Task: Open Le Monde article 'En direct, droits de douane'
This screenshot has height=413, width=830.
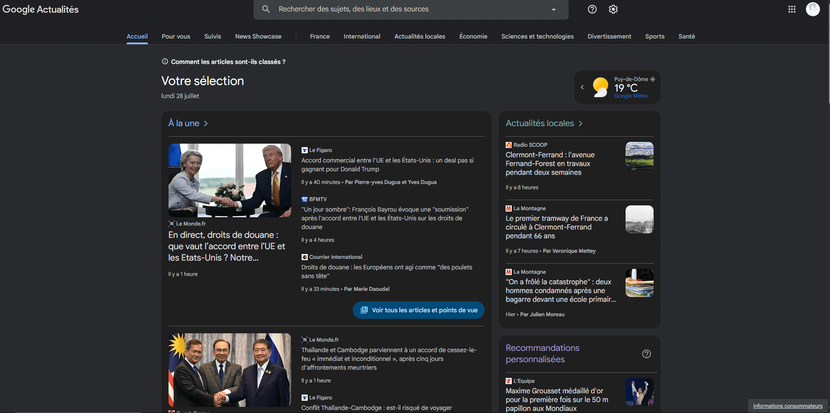Action: click(x=227, y=247)
